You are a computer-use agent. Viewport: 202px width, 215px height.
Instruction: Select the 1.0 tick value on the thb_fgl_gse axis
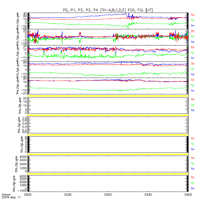coord(25,118)
